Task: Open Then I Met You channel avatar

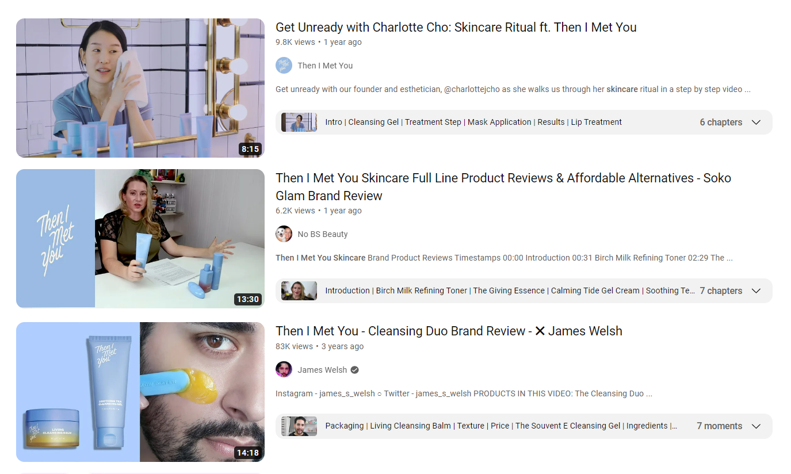Action: (284, 66)
